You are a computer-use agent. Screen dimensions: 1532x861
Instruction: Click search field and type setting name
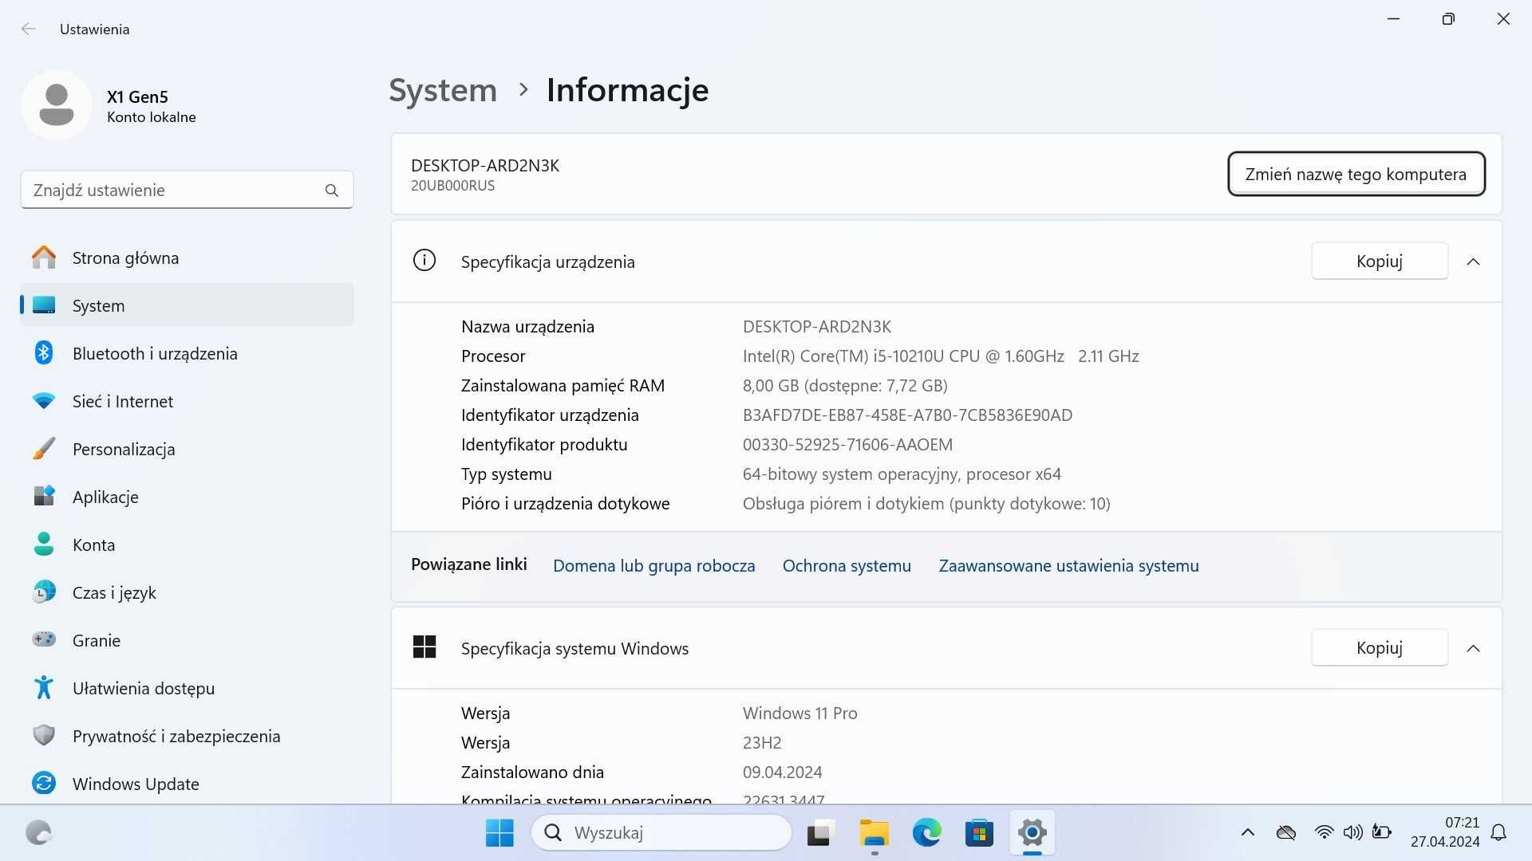[x=186, y=191]
